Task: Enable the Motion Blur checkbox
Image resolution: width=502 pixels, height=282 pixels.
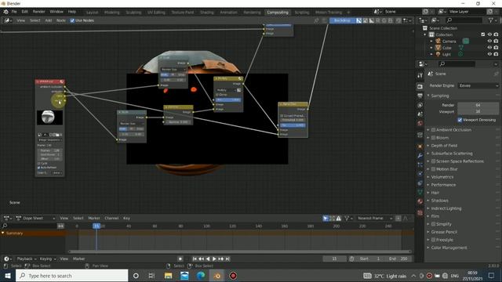Action: [x=433, y=169]
